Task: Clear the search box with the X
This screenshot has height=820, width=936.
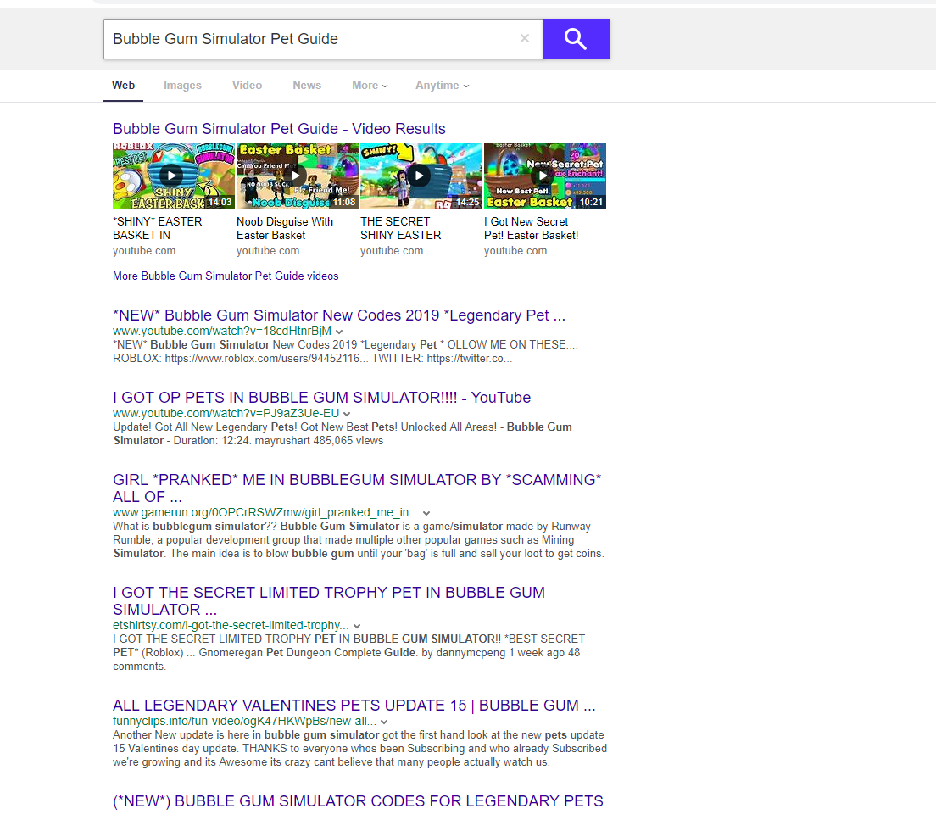Action: 525,39
